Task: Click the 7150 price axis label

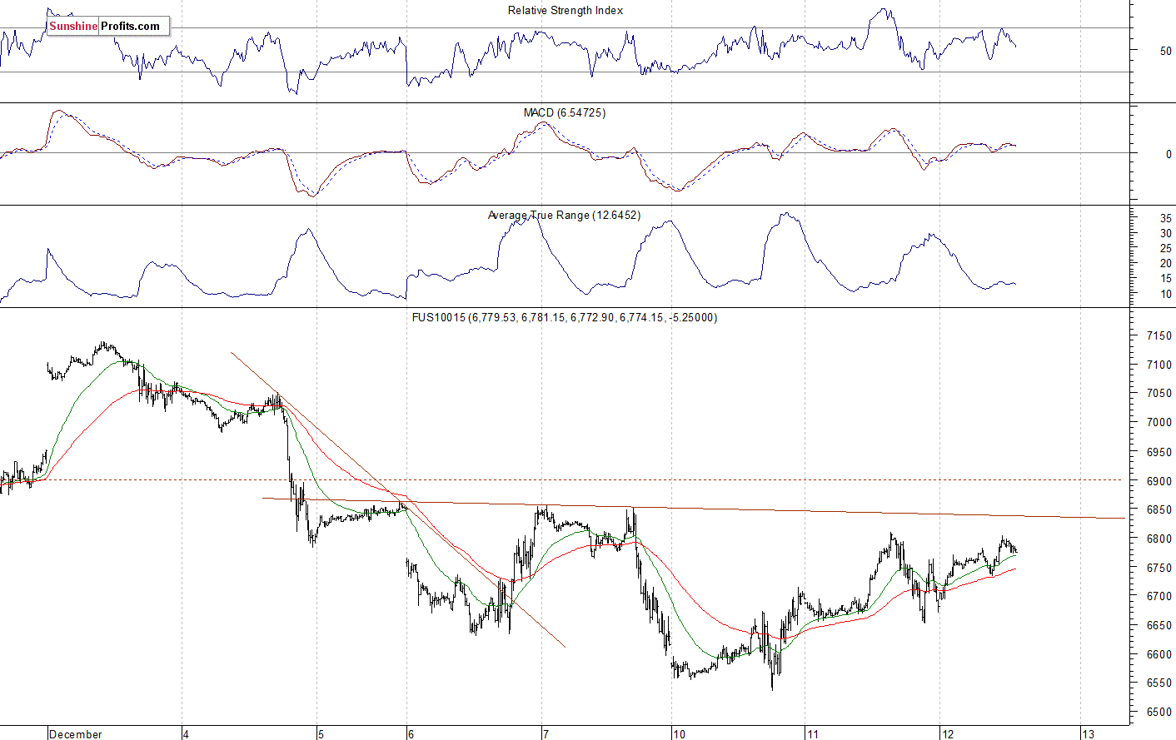Action: [x=1159, y=336]
